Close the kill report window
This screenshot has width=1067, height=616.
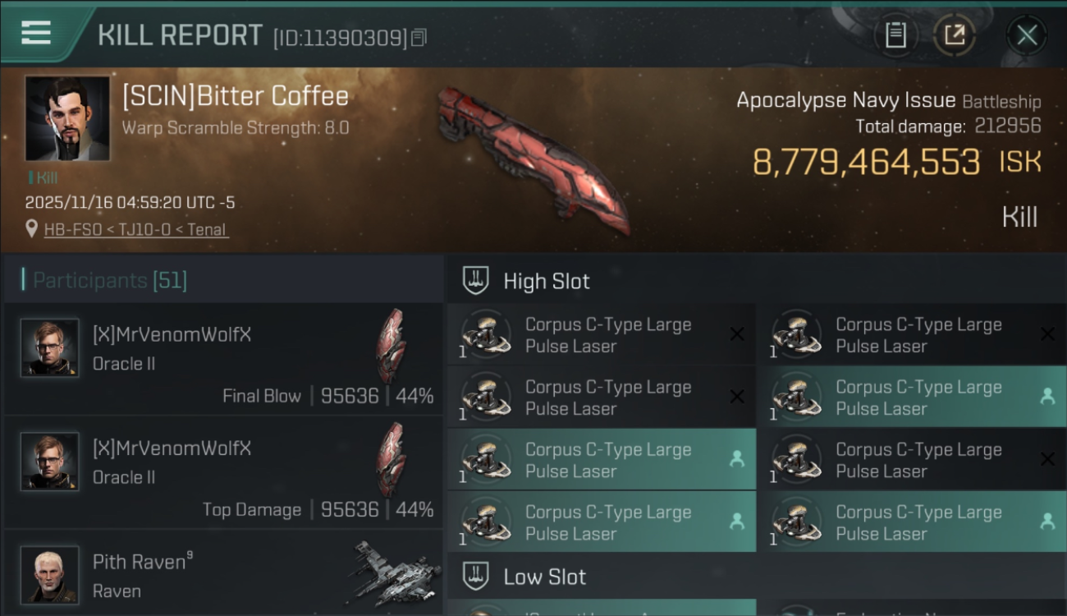[1027, 35]
